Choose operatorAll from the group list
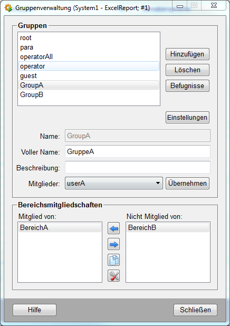 tap(89, 57)
